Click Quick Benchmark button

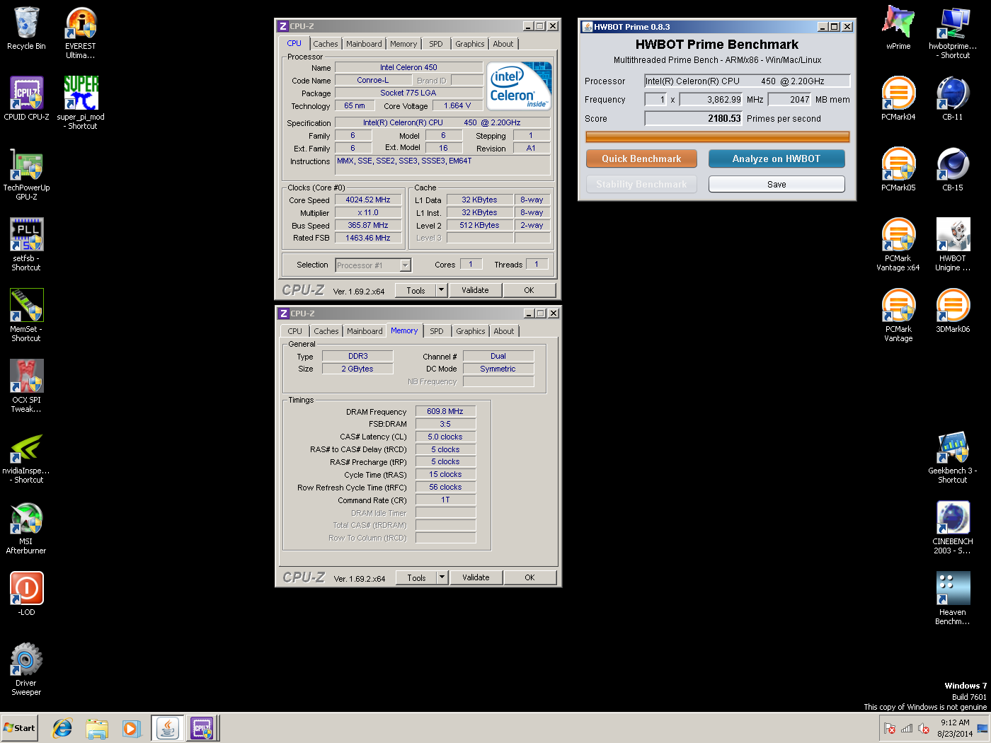[641, 159]
